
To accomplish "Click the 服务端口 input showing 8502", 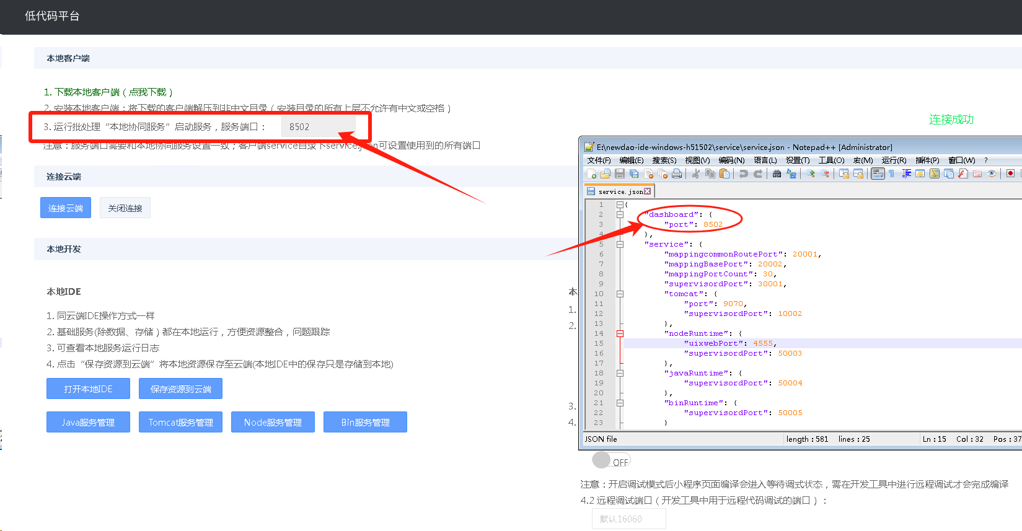I will click(x=318, y=126).
